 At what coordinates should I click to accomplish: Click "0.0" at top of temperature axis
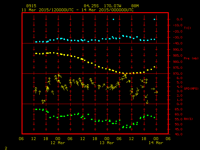coord(179,19)
